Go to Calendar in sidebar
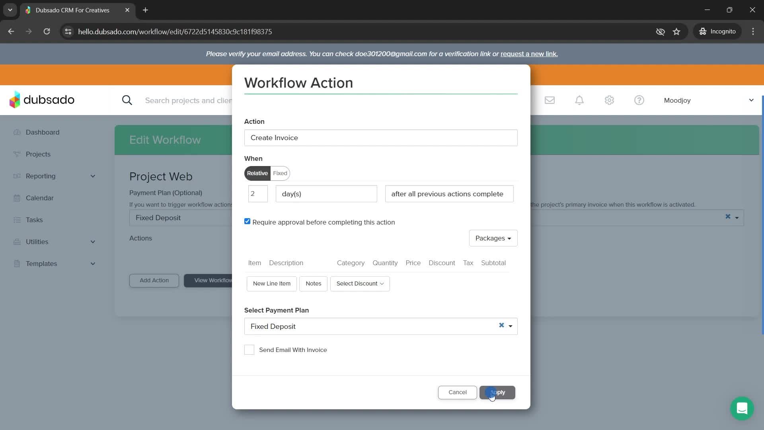Viewport: 764px width, 430px height. 39,198
